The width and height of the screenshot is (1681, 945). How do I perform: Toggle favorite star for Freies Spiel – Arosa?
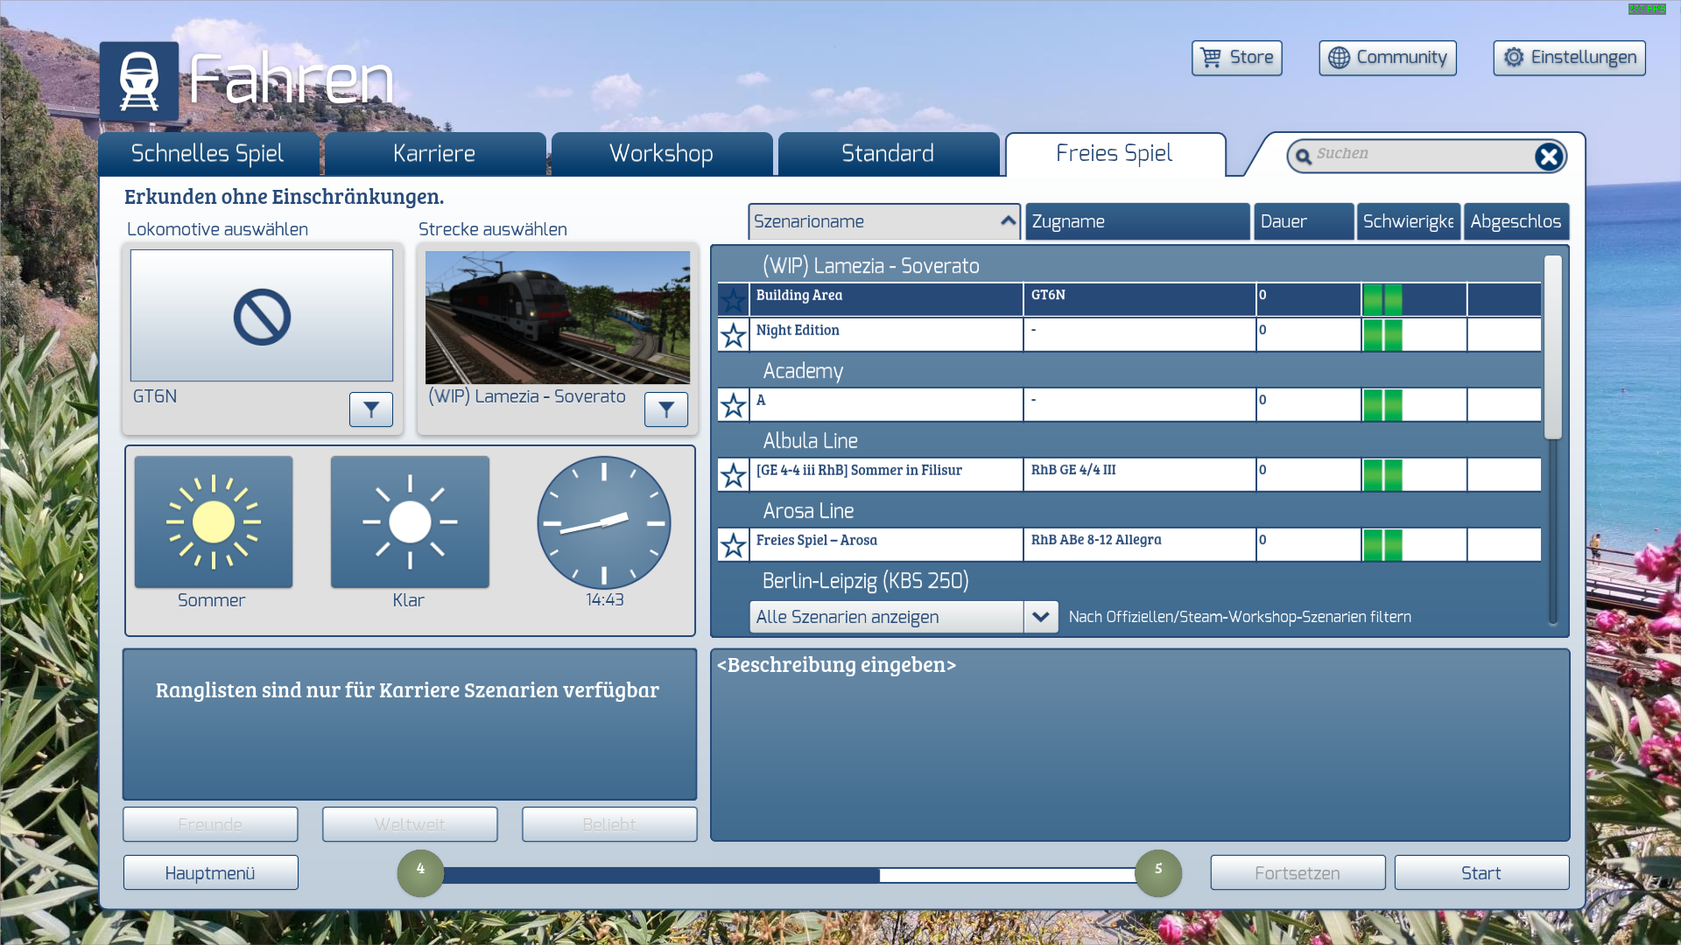point(733,545)
